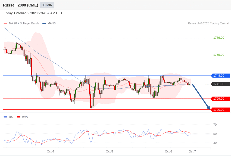This screenshot has width=231, height=156.
Task: Click the red 1729.00 price label
Action: pyautogui.click(x=221, y=99)
